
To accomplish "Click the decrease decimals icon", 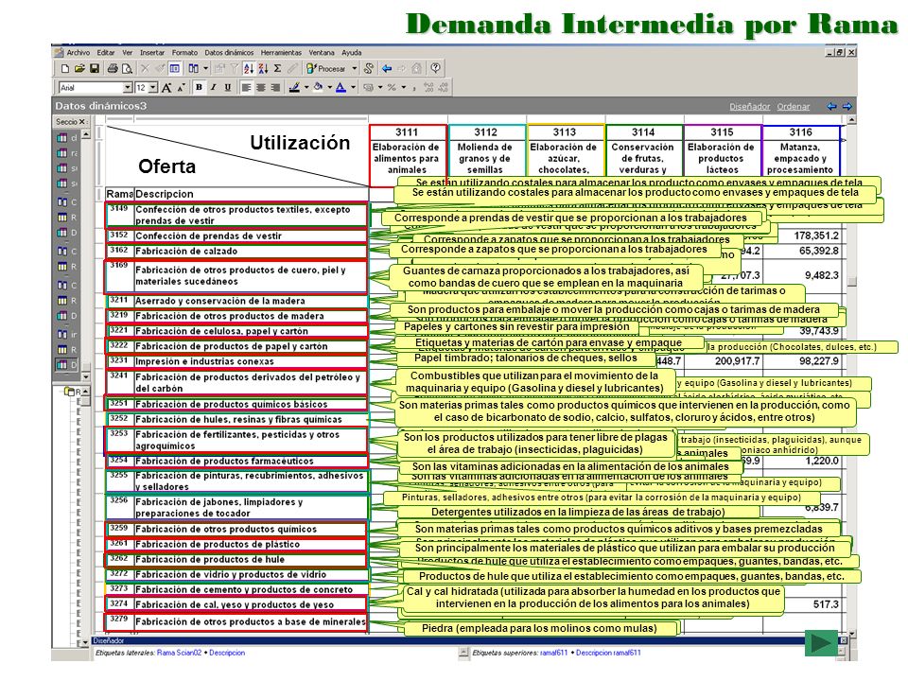I will [443, 87].
